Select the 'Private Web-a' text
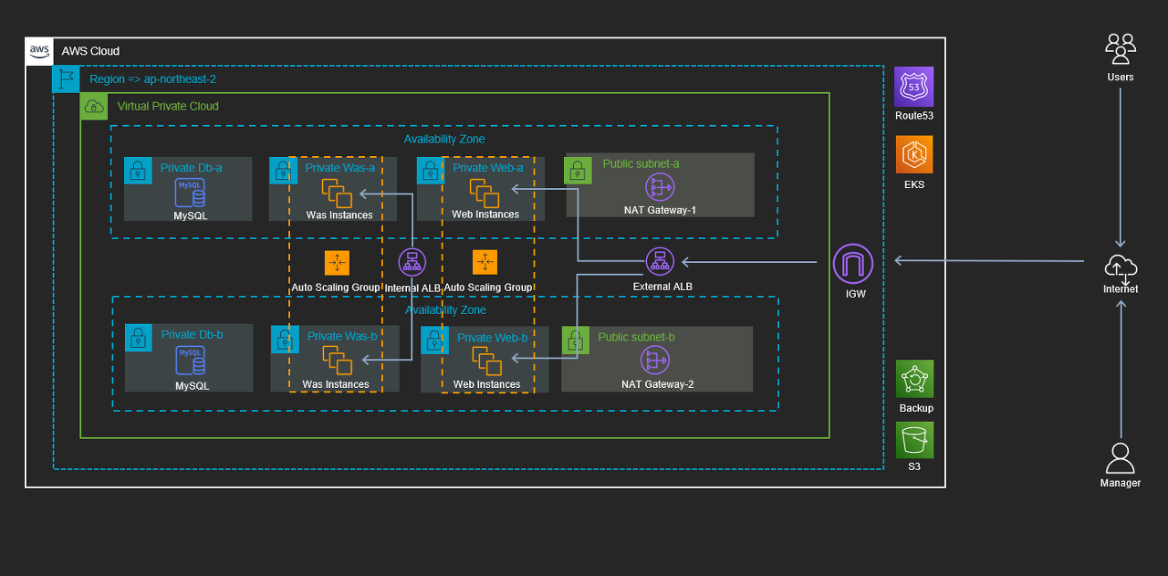Screen dimensions: 1168x576 (x=488, y=168)
